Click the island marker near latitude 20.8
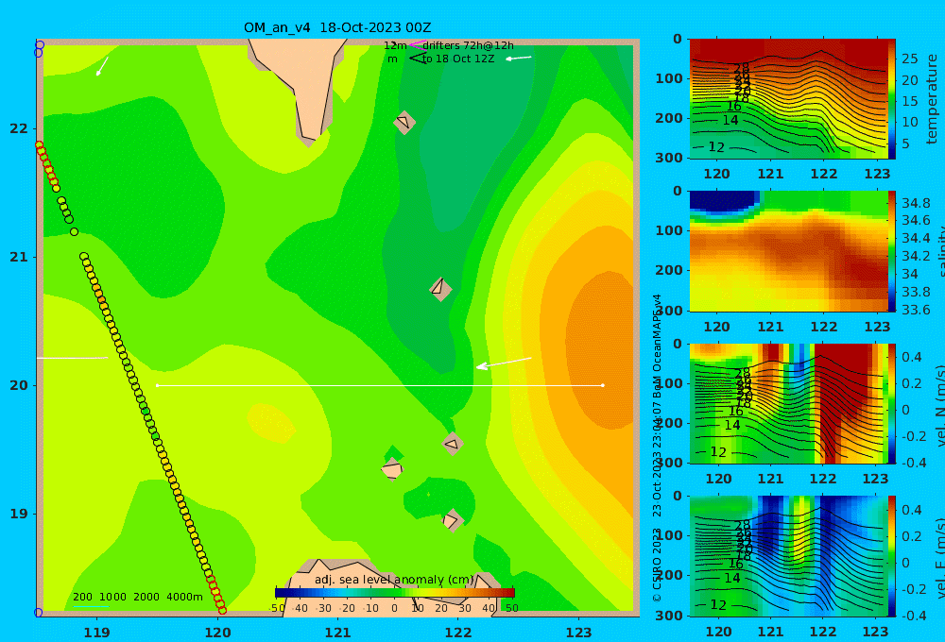The width and height of the screenshot is (945, 642). pos(440,289)
